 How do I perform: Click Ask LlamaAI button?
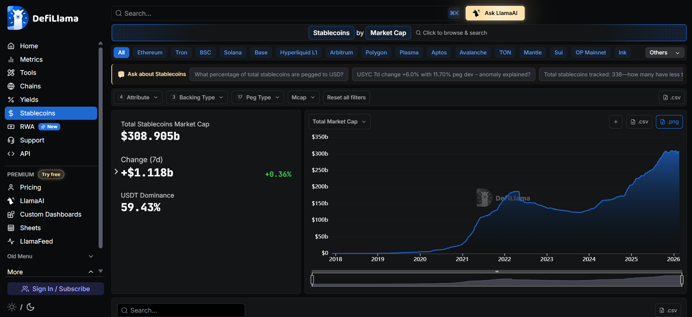pos(495,13)
